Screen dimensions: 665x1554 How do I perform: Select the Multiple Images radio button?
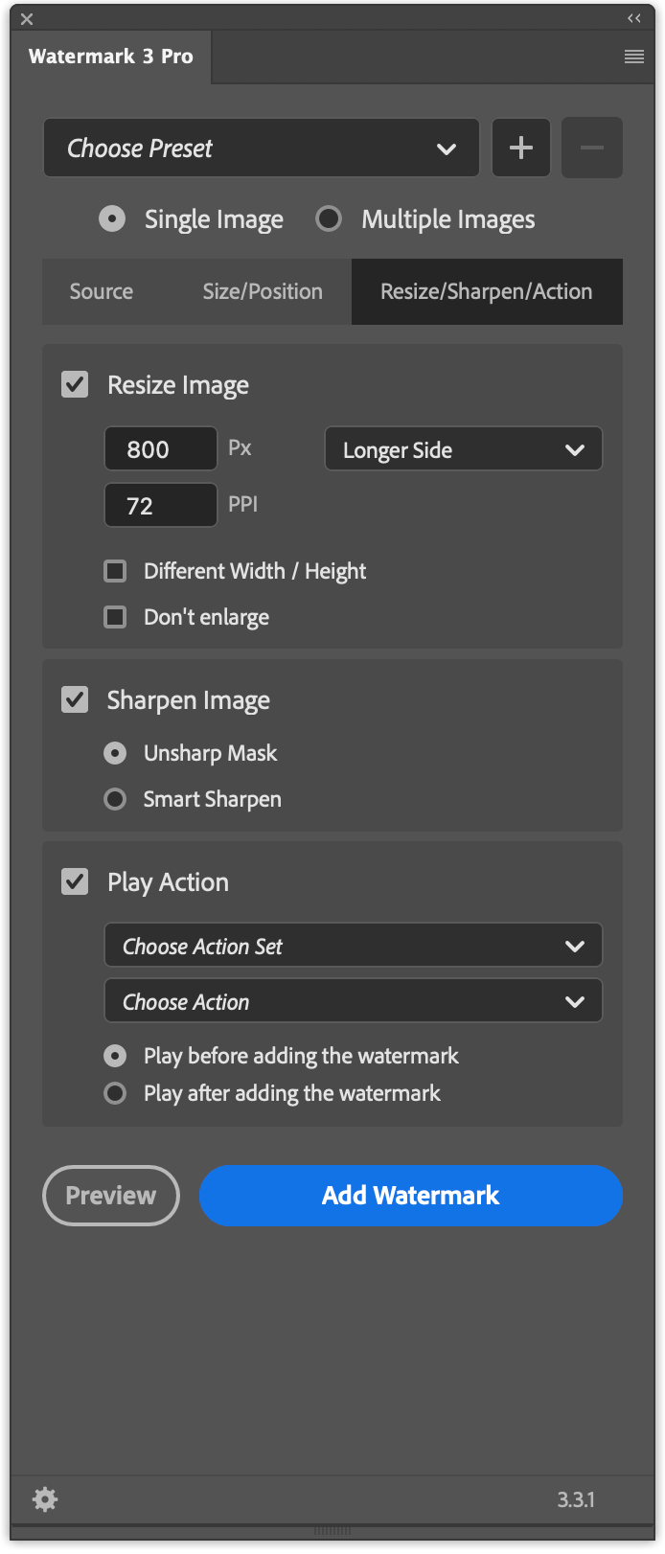pyautogui.click(x=329, y=218)
